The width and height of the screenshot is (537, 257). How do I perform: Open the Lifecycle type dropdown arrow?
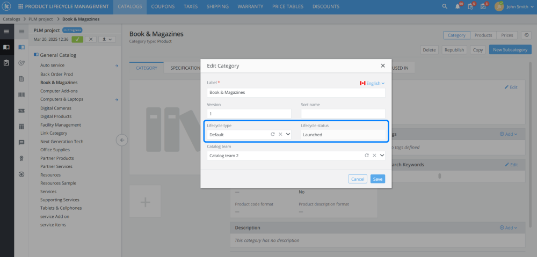tap(288, 135)
